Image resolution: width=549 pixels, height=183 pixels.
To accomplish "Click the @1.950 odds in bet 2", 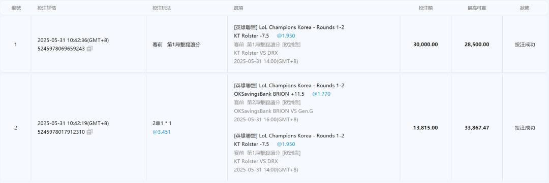I will tap(286, 144).
